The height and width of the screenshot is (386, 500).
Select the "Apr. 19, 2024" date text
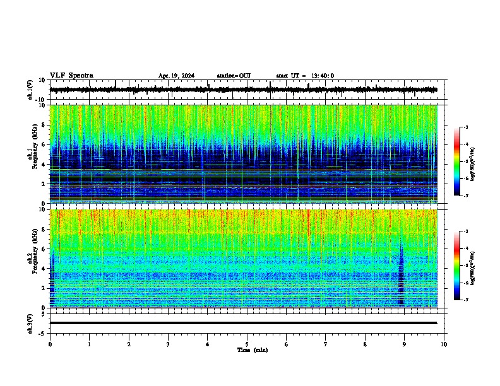176,76
